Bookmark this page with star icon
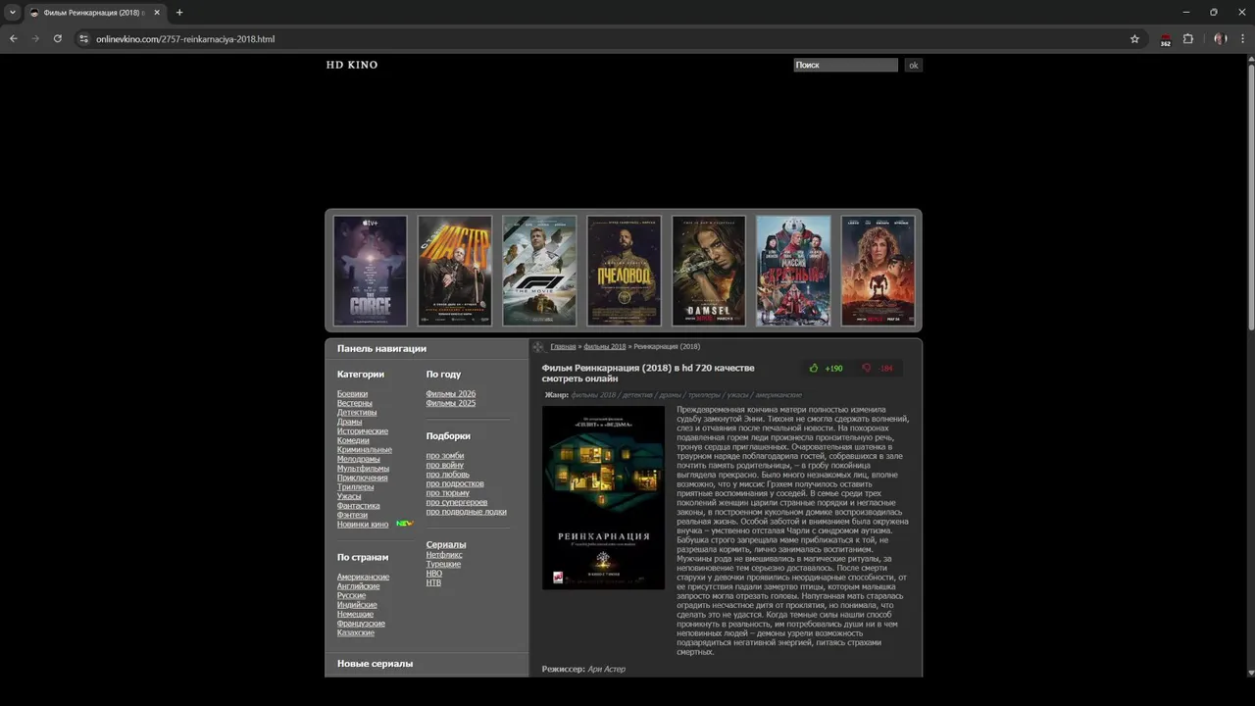 click(1134, 39)
